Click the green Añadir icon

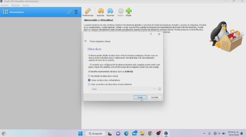click(128, 12)
